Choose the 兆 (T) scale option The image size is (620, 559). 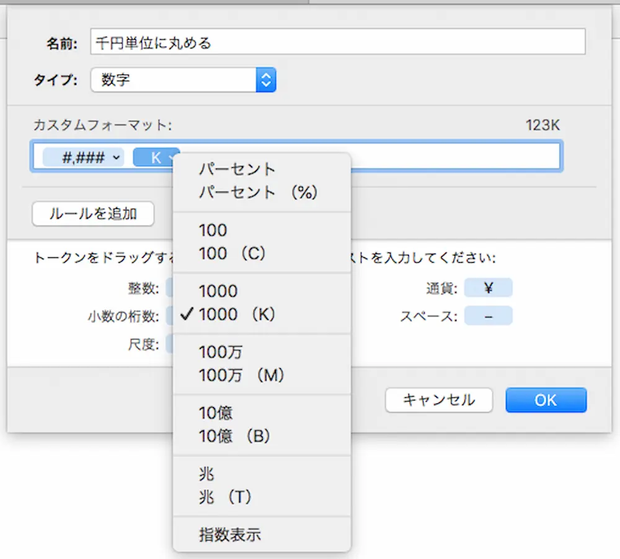(x=225, y=497)
